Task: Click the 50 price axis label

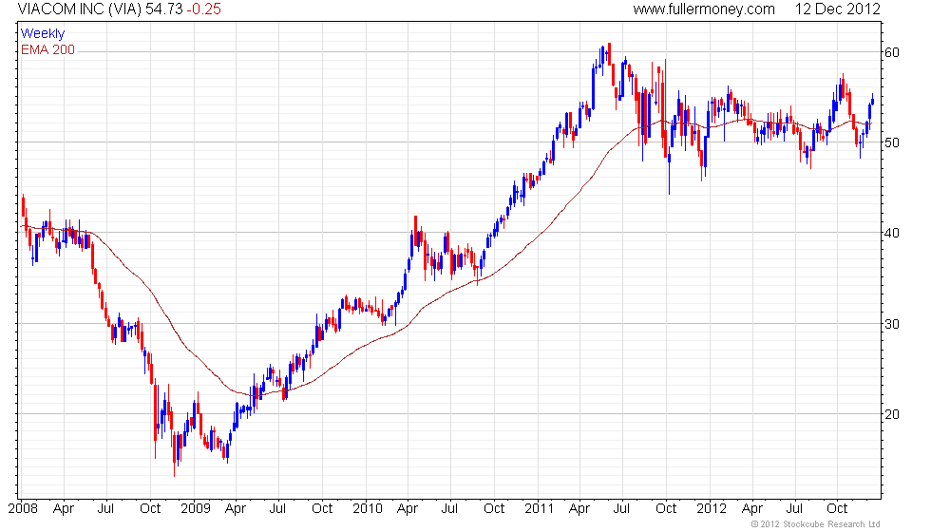Action: point(892,142)
